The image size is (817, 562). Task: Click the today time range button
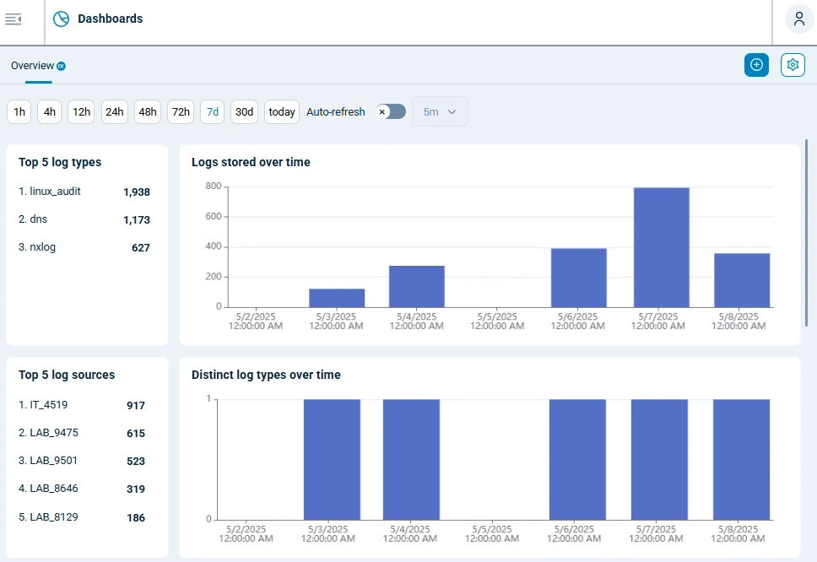(x=281, y=111)
